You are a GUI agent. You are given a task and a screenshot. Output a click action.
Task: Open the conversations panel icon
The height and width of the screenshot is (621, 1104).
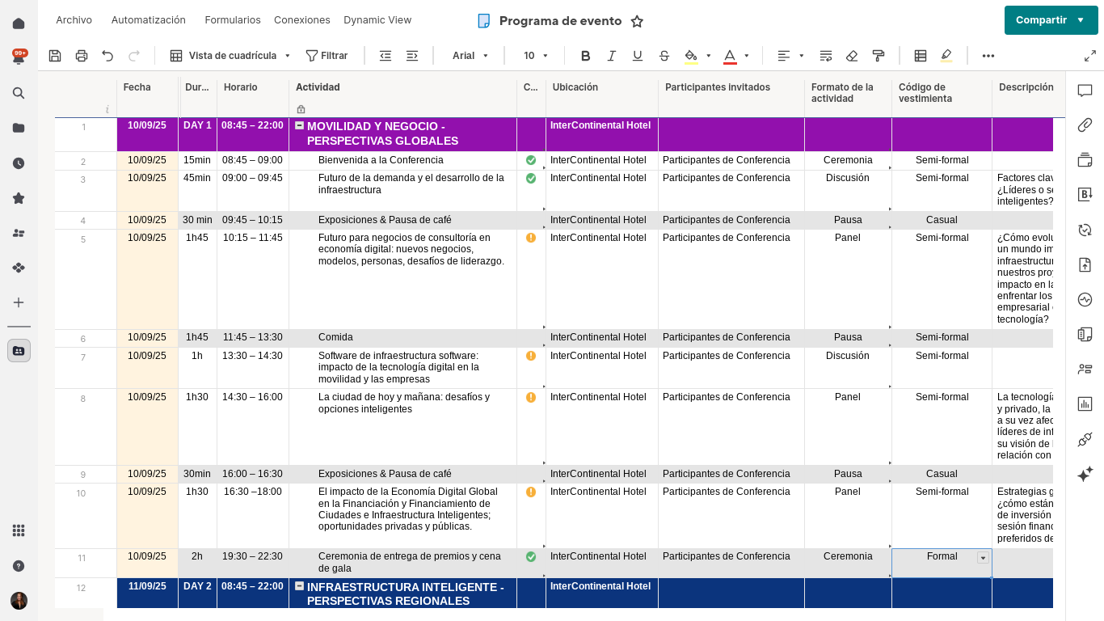click(x=1085, y=91)
